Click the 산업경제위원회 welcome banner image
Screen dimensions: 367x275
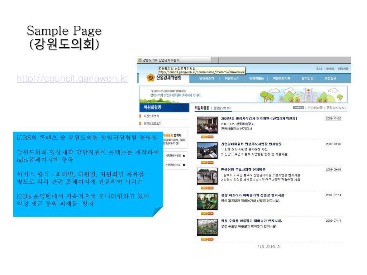[243, 95]
